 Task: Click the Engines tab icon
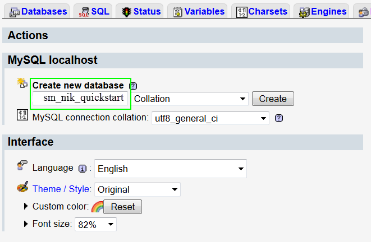click(304, 12)
